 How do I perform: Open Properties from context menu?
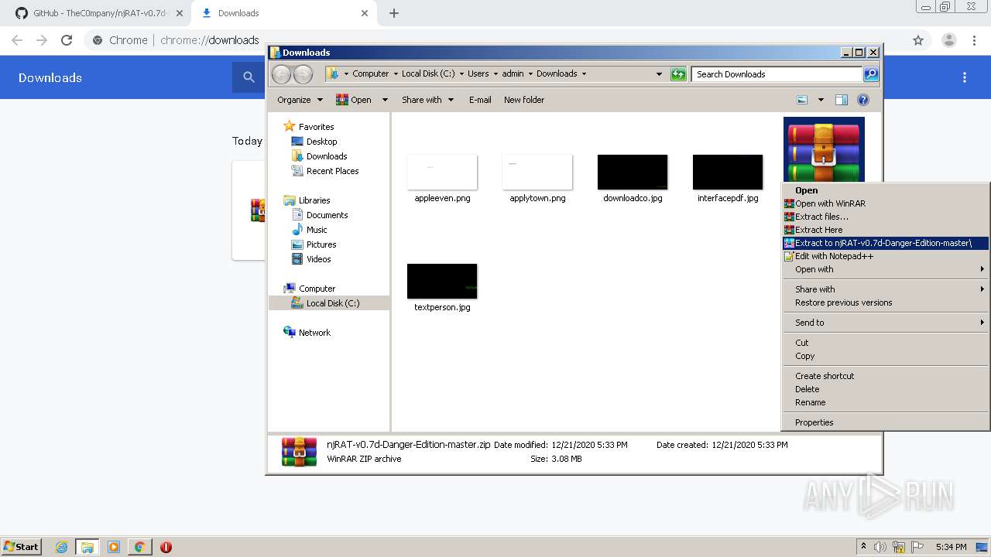[x=886, y=422]
